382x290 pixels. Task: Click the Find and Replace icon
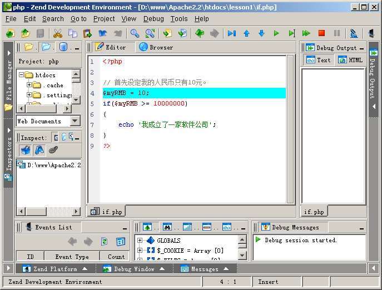pos(150,33)
